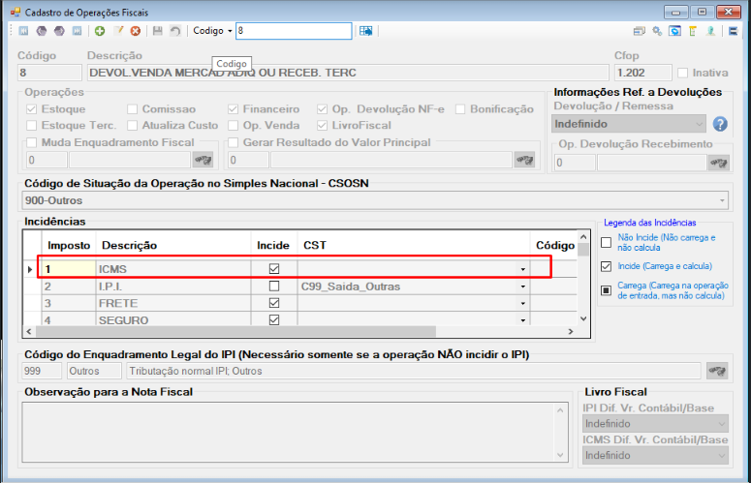751x483 pixels.
Task: Toggle the LivroFiscal checkbox
Action: point(323,125)
